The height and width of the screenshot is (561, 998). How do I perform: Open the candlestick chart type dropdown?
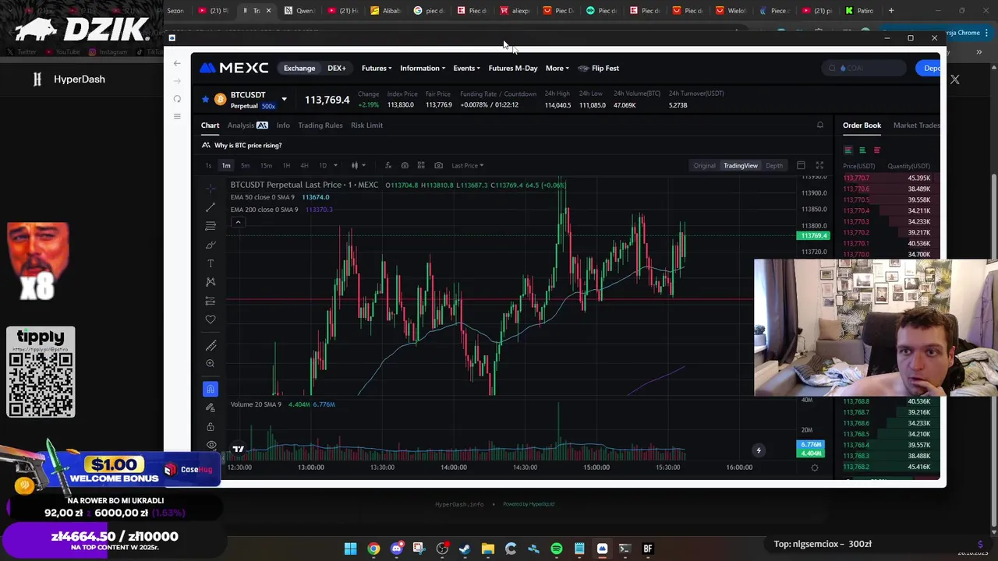point(359,165)
